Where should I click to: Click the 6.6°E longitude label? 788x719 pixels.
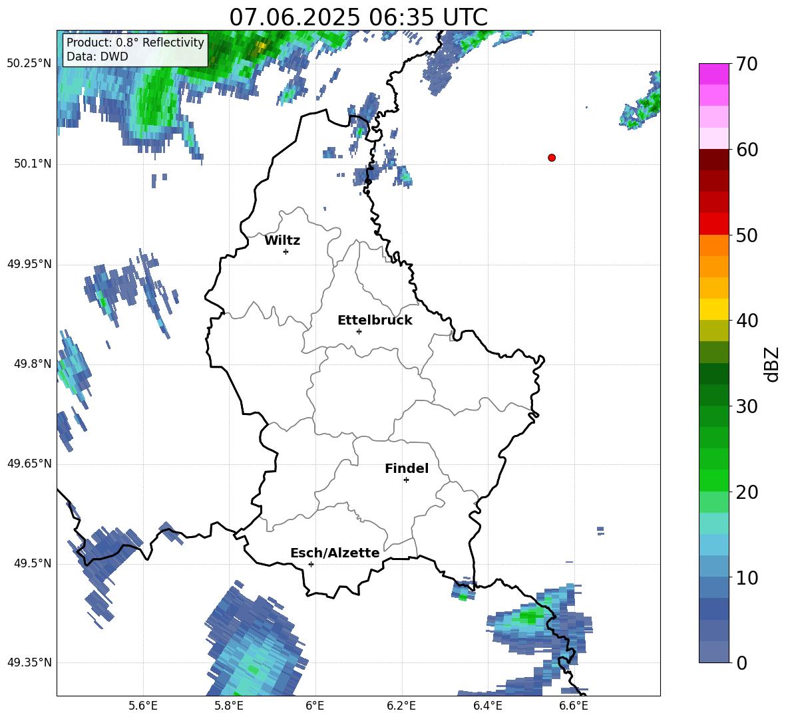click(x=574, y=706)
